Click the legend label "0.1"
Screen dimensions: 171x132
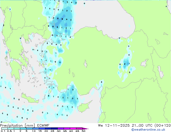[x=3, y=131]
